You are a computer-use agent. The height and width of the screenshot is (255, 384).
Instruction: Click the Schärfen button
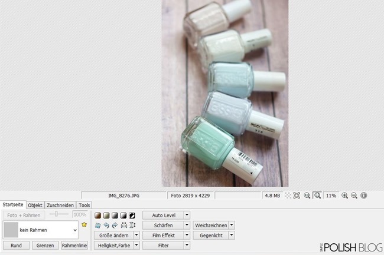[163, 225]
